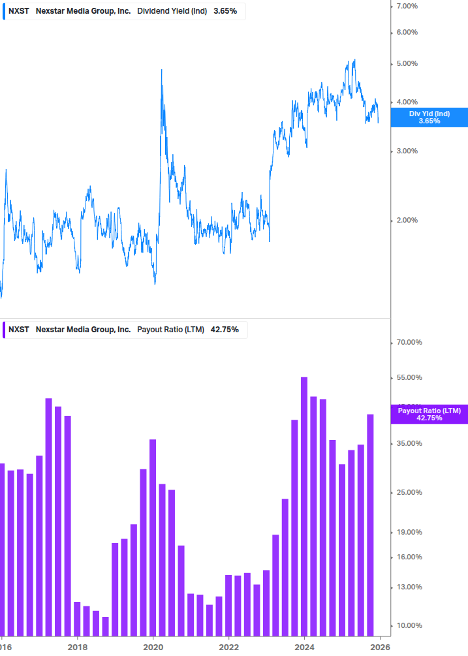Click the 13.00% payout ratio axis label
The image size is (468, 656).
pyautogui.click(x=409, y=587)
